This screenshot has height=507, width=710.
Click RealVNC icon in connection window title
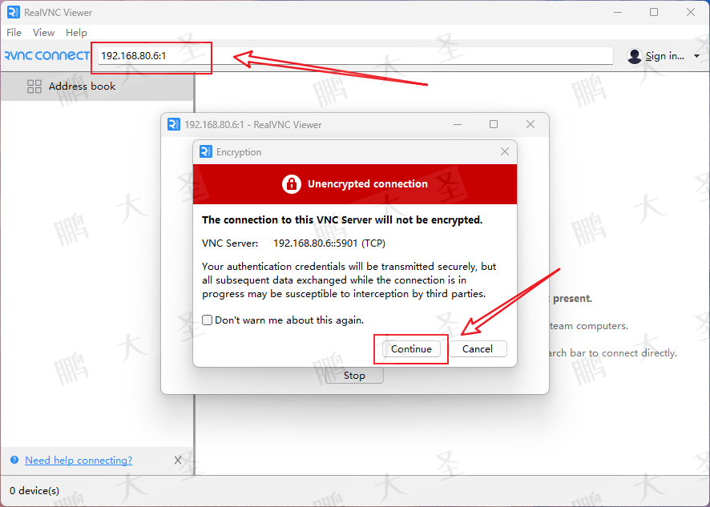click(174, 124)
